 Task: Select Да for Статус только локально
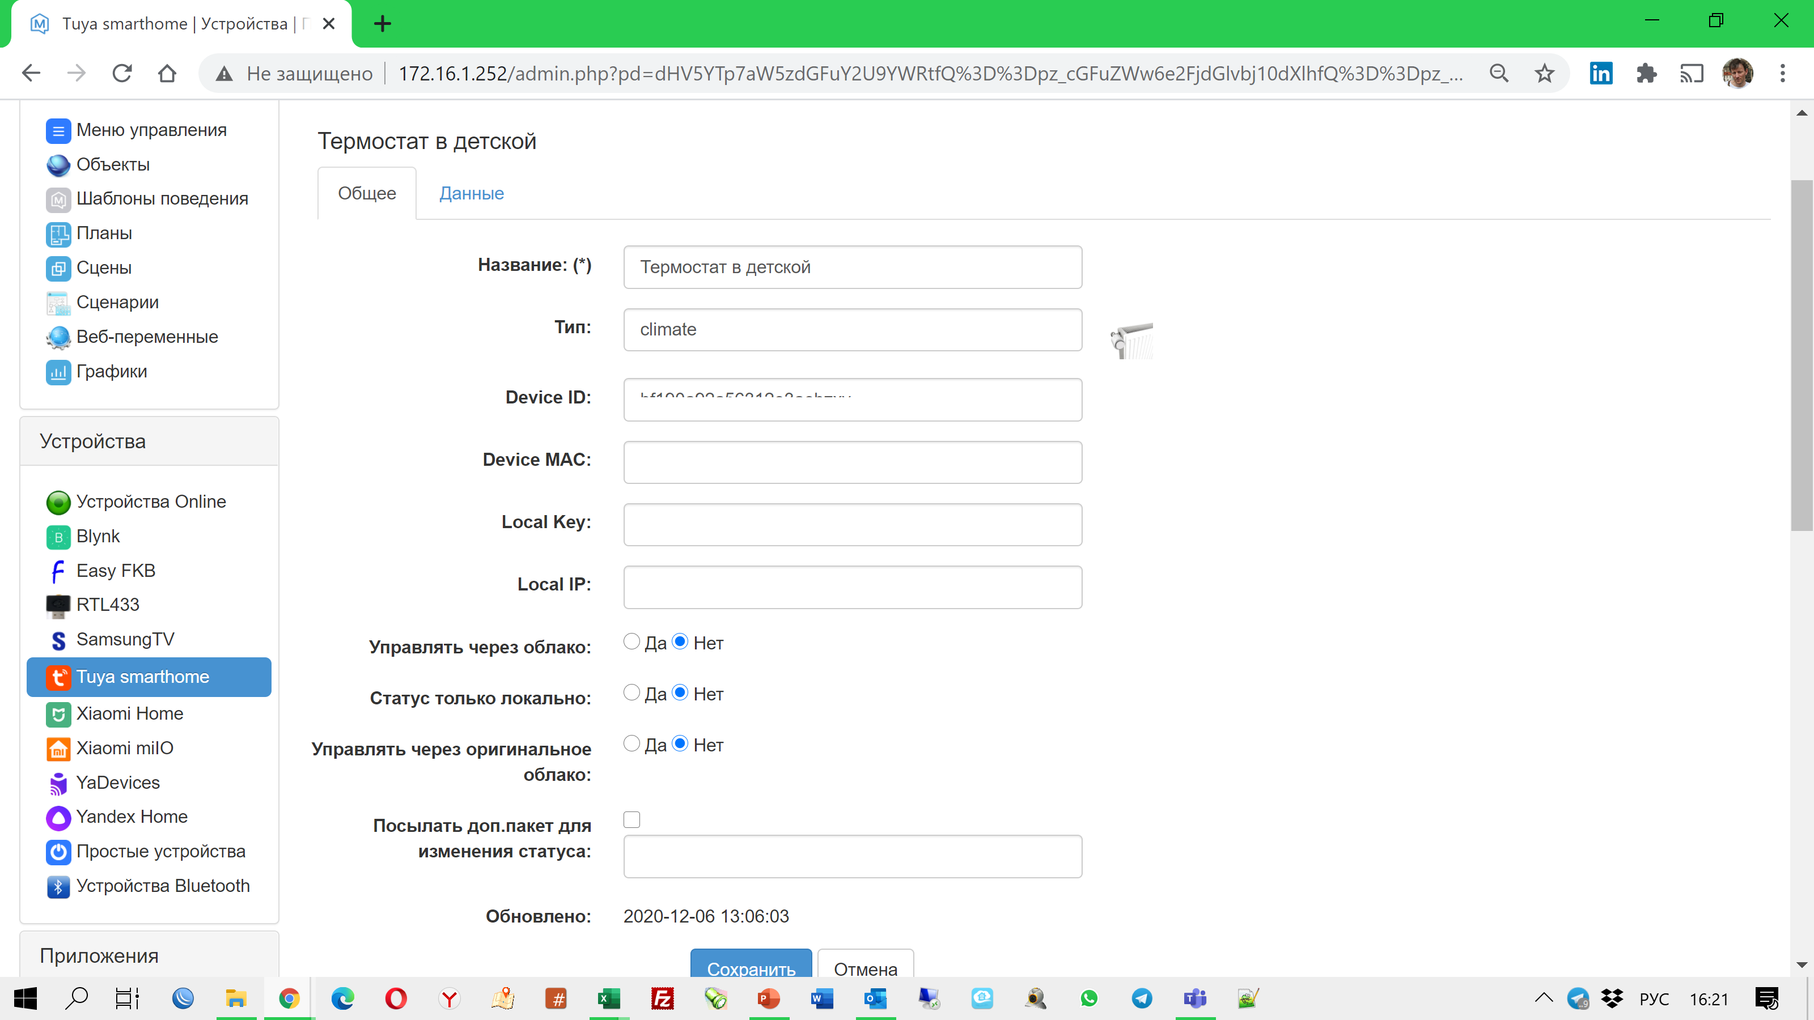pyautogui.click(x=631, y=692)
